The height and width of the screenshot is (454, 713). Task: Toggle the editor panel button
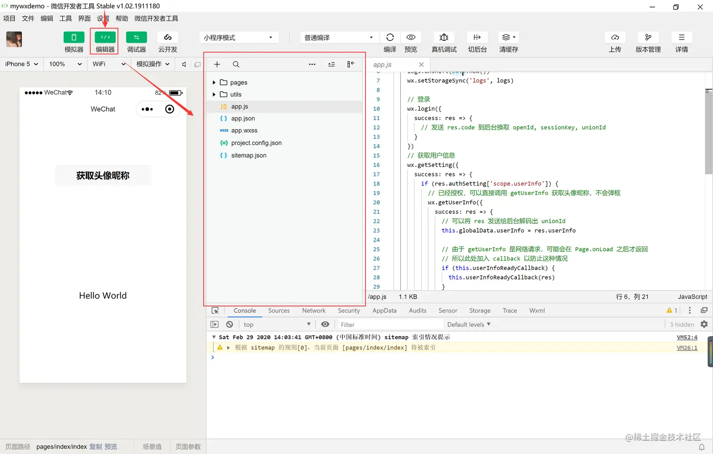(105, 37)
